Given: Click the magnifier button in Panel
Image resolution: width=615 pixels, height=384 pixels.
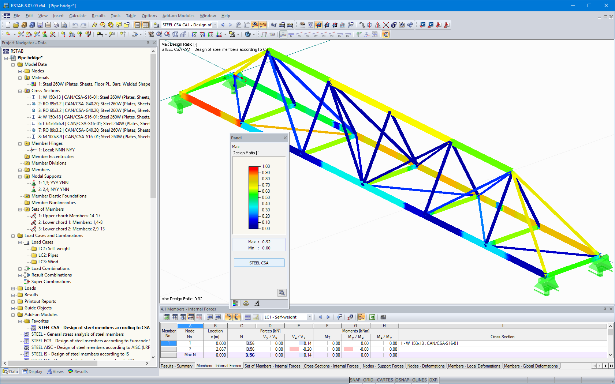Looking at the screenshot, I should coord(282,293).
